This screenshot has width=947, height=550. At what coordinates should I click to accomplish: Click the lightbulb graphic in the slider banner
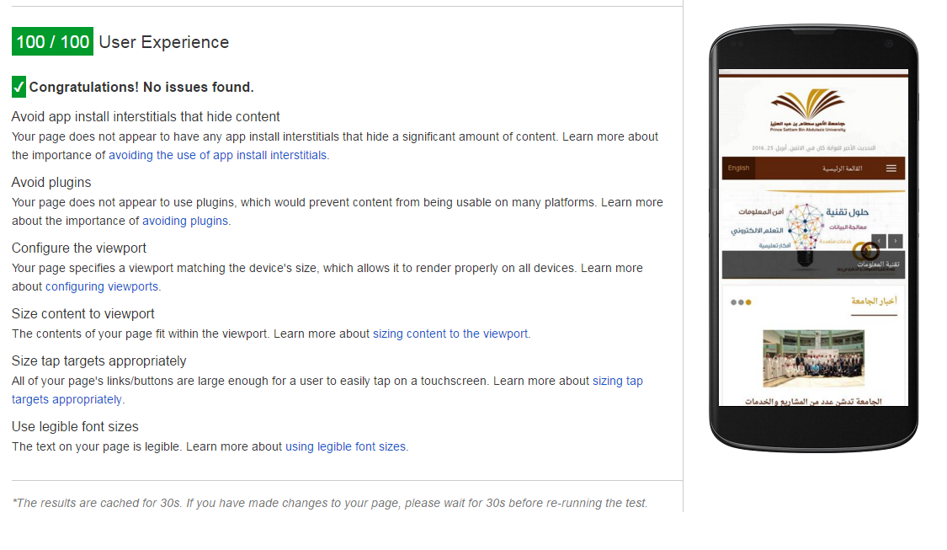[806, 227]
